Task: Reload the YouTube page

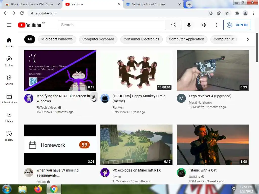Action: coord(22,13)
